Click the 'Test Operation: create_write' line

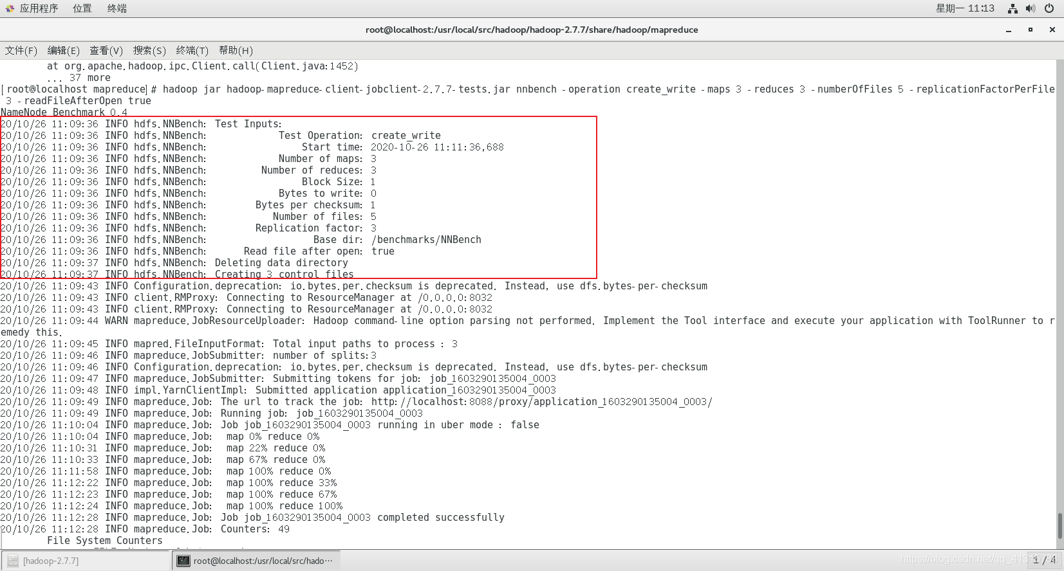click(x=220, y=136)
